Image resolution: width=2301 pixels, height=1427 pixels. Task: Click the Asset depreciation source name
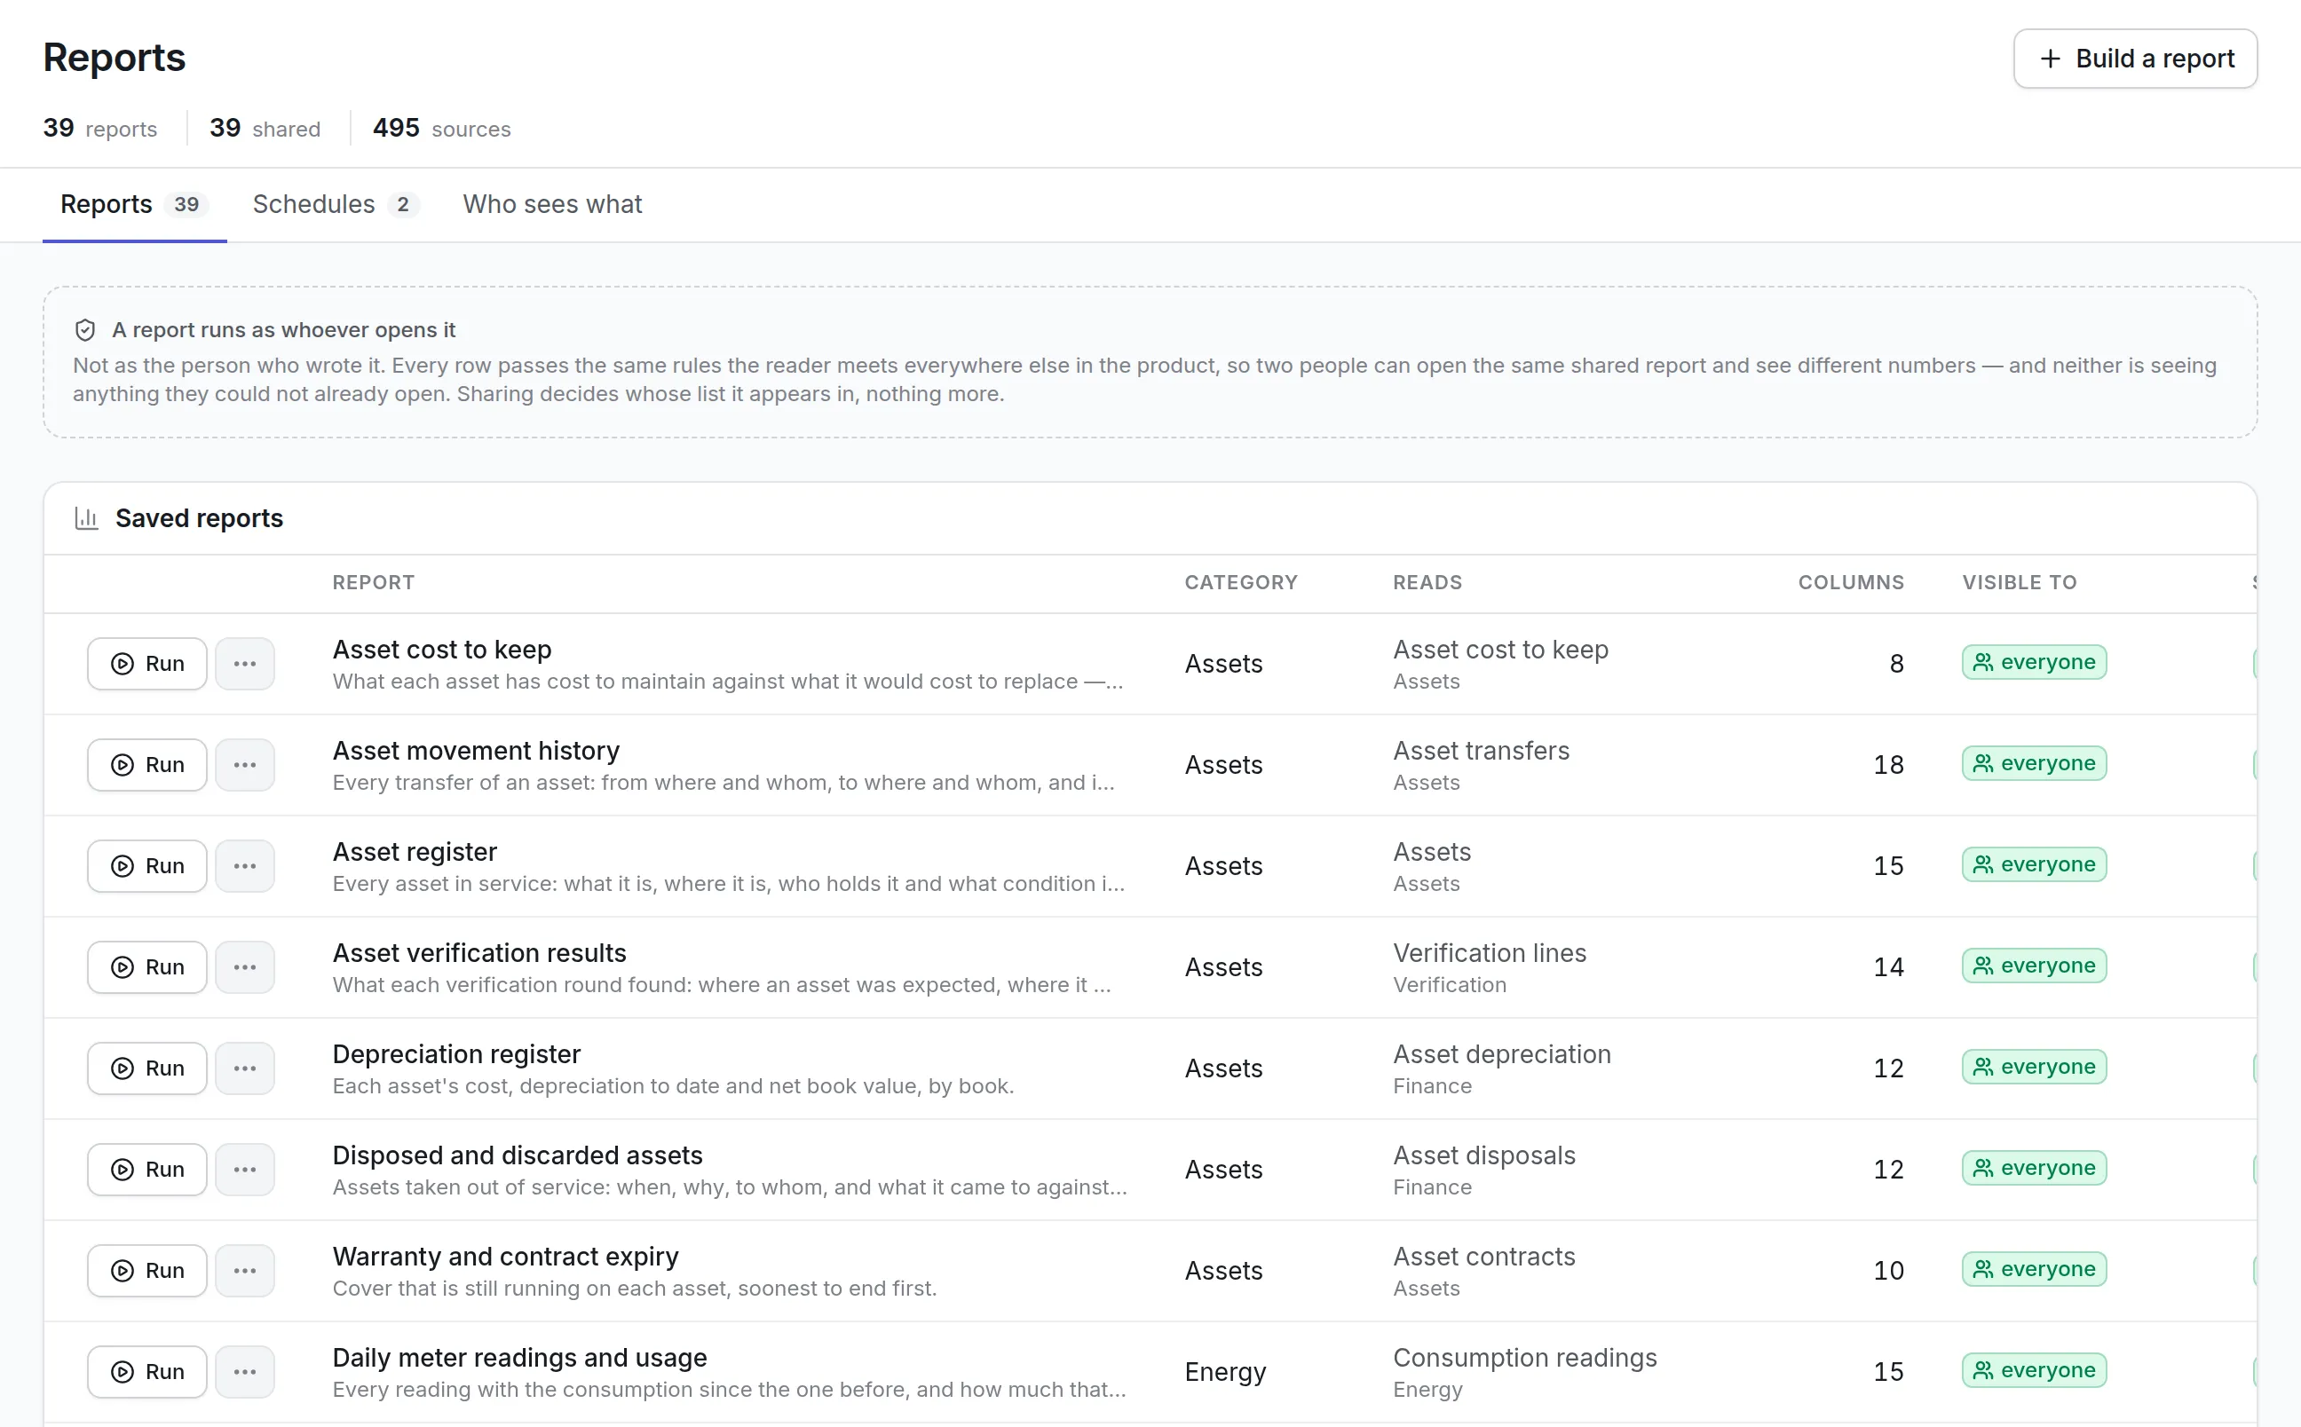[x=1501, y=1053]
